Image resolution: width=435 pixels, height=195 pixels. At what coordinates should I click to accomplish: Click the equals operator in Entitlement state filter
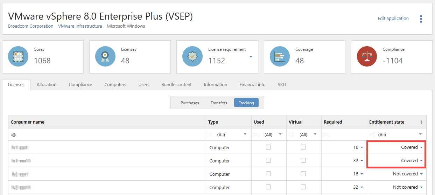pos(371,134)
